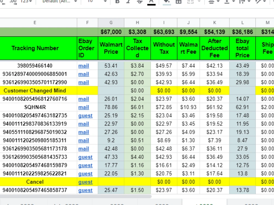Select Ebay total price cell 13.8

pos(242,174)
